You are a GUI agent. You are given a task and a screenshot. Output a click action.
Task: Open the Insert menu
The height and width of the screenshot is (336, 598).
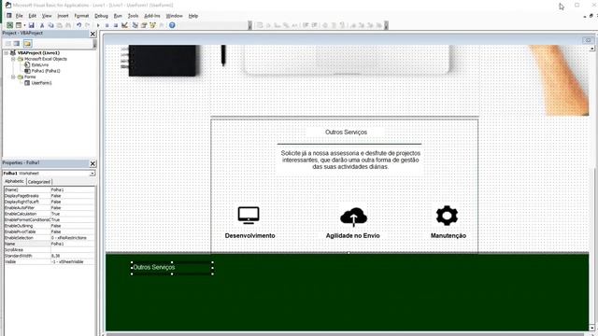tap(63, 16)
